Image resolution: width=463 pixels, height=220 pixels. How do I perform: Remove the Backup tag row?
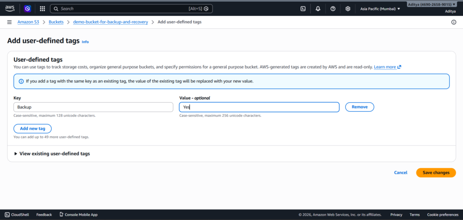tap(359, 107)
